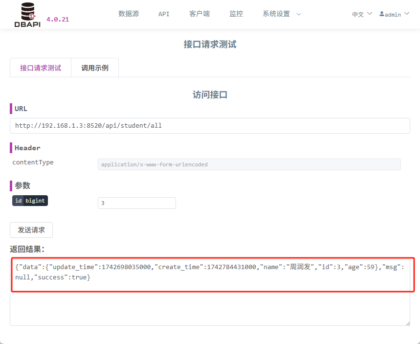Open the 中文 language dropdown
Image resolution: width=420 pixels, height=344 pixels.
coord(362,14)
